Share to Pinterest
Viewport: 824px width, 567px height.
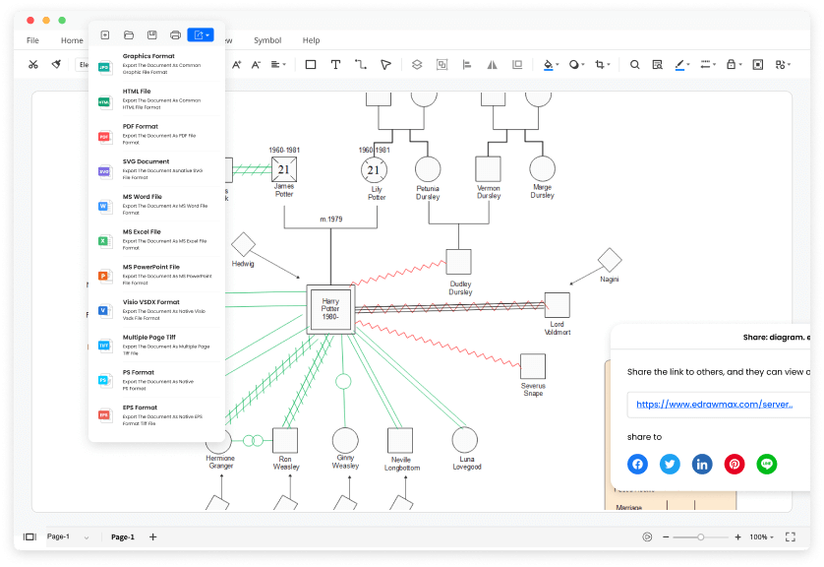point(735,464)
